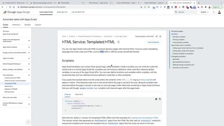Open Apps Script dashboard sidebar item

click(10, 34)
